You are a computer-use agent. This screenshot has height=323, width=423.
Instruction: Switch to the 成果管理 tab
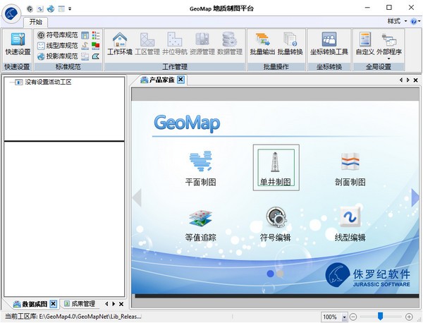pyautogui.click(x=80, y=304)
